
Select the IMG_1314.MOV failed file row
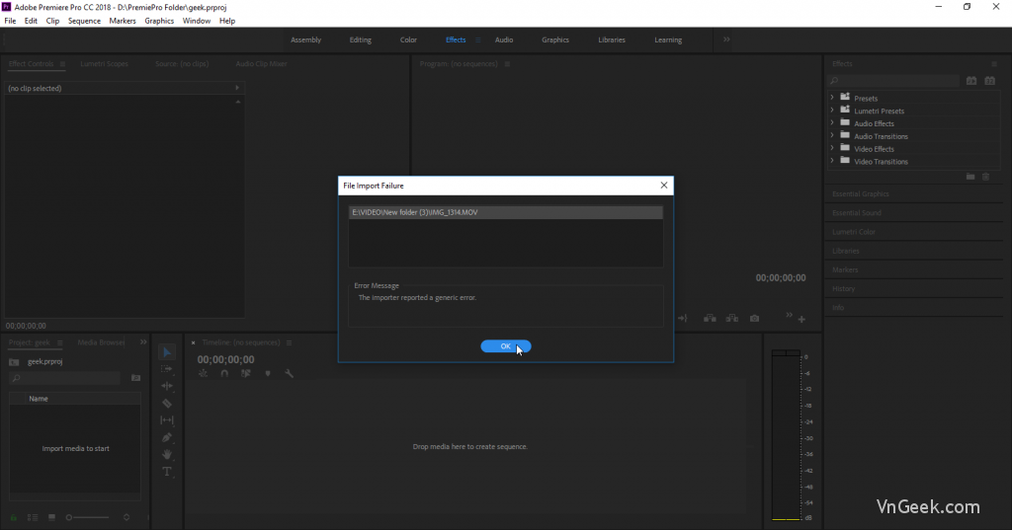point(505,212)
